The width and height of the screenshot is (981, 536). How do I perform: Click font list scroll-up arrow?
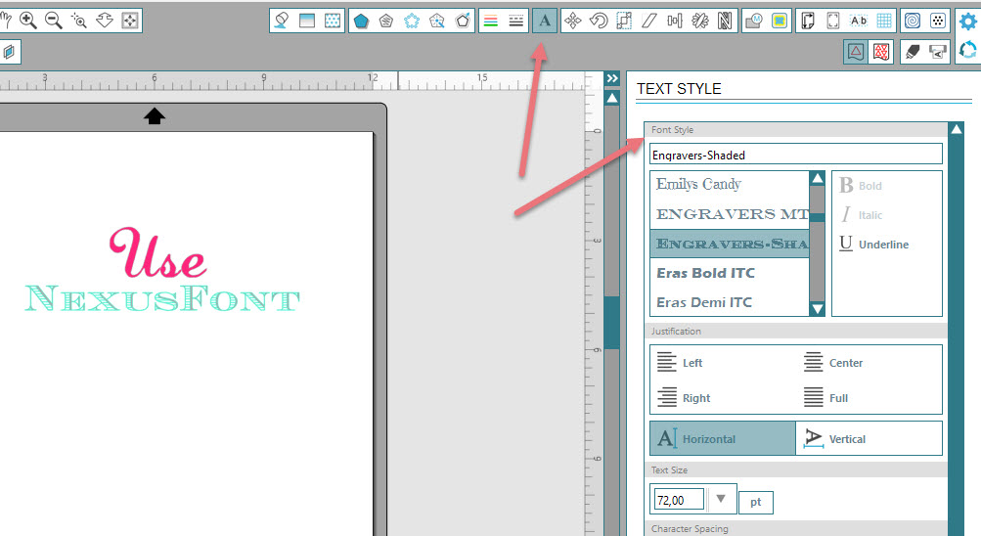pyautogui.click(x=817, y=179)
